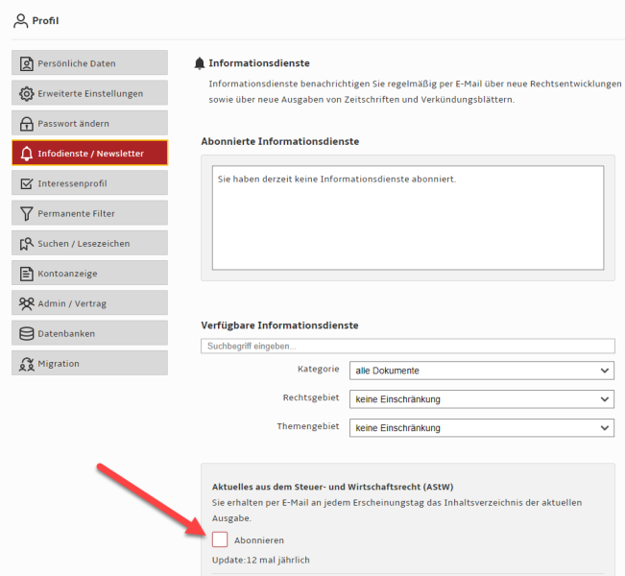The height and width of the screenshot is (576, 625).
Task: Enable the Abonnieren checkbox for AStW
Action: click(220, 540)
